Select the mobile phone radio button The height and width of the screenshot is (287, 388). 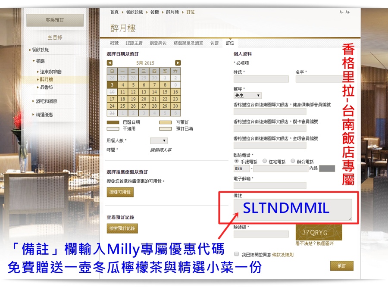(x=236, y=161)
